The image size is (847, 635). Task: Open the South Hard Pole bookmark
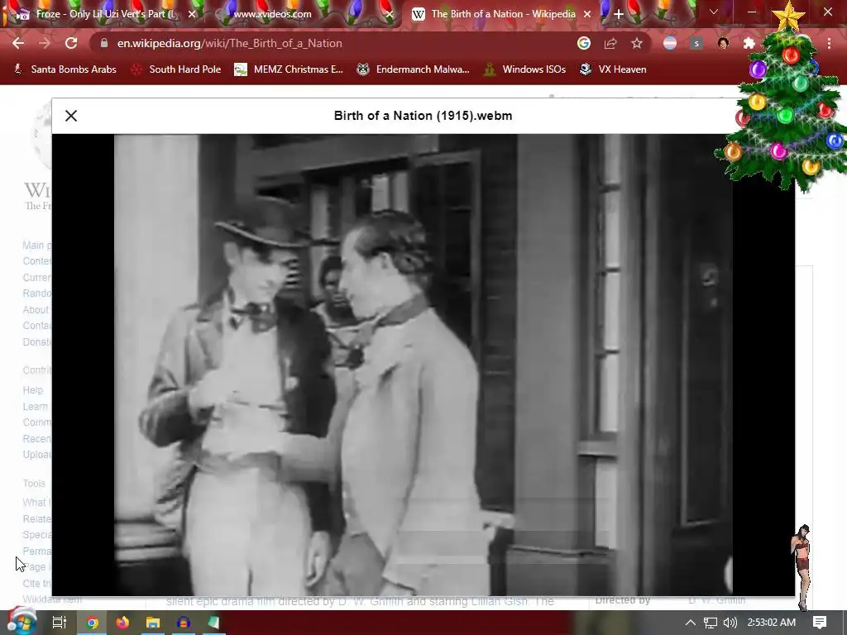(x=176, y=69)
